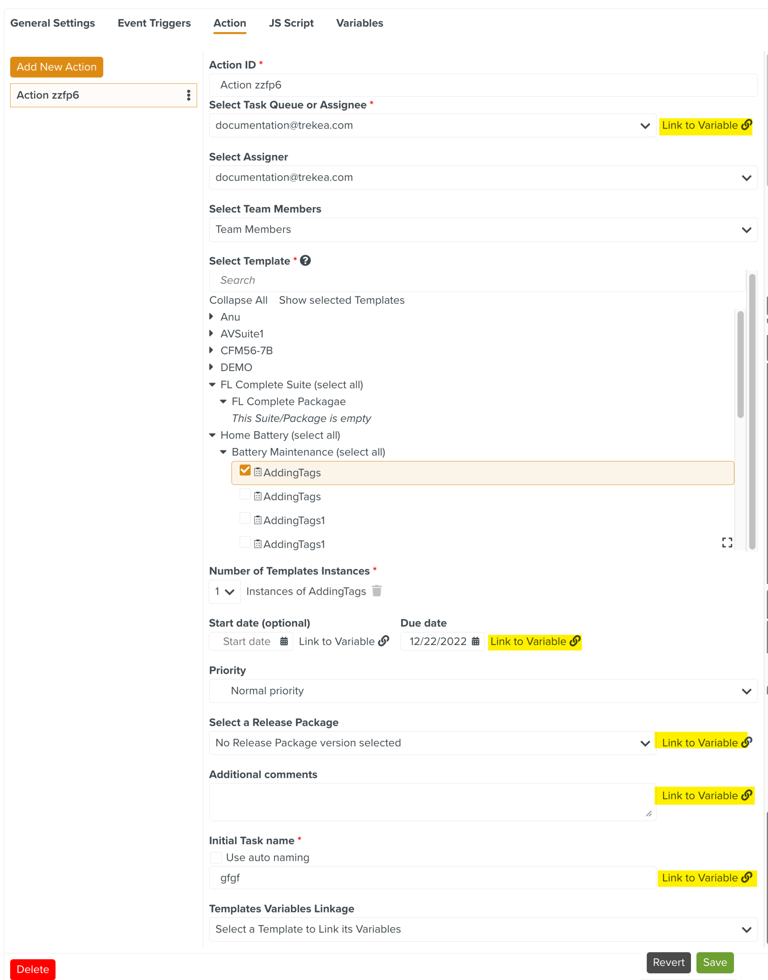This screenshot has height=980, width=768.
Task: Click Link to Variable beside Additional comments
Action: click(x=706, y=795)
